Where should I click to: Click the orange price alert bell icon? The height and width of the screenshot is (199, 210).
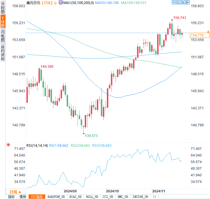pos(208,31)
